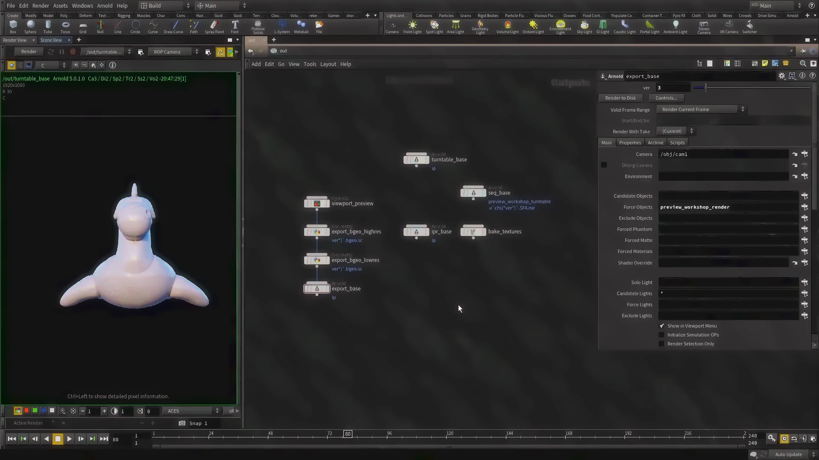The height and width of the screenshot is (460, 819).
Task: Open the node parameter gear menu
Action: click(781, 76)
